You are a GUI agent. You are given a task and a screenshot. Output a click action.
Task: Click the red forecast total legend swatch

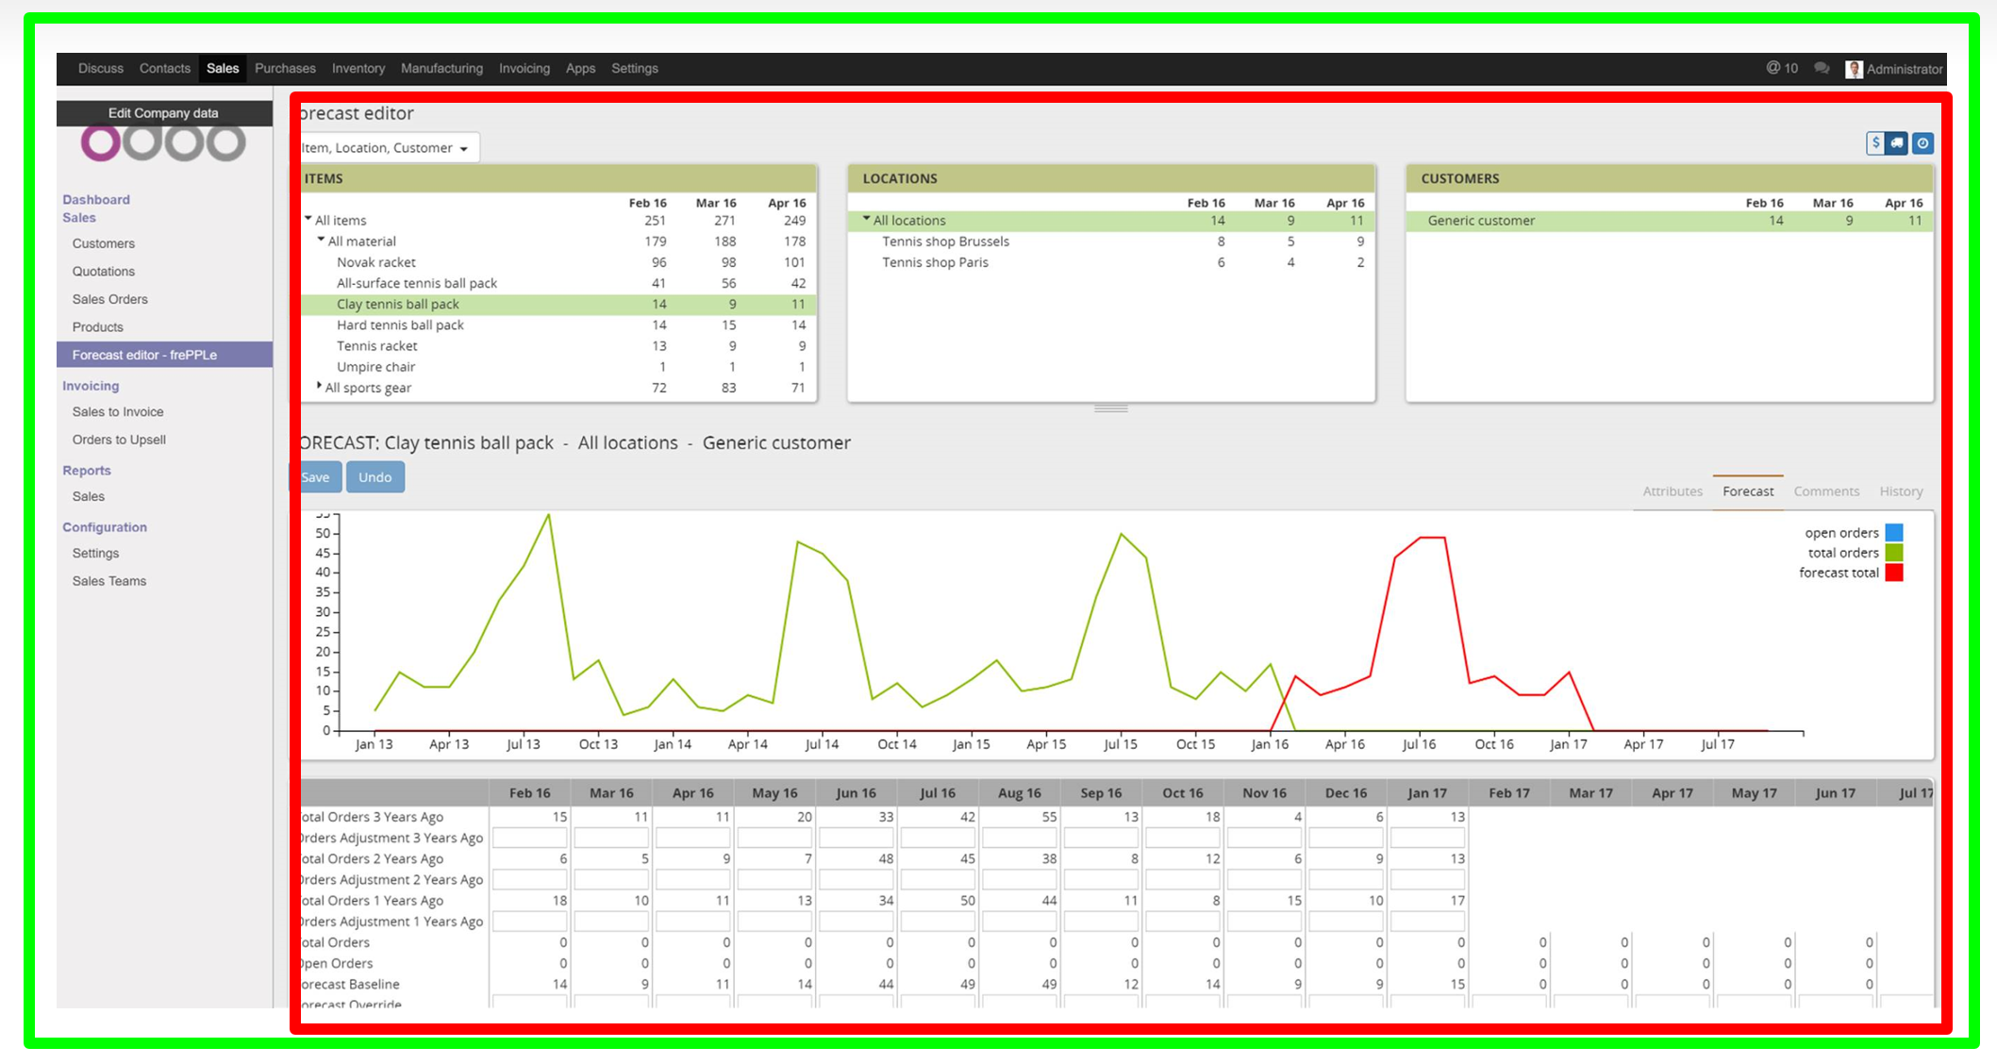(1893, 573)
